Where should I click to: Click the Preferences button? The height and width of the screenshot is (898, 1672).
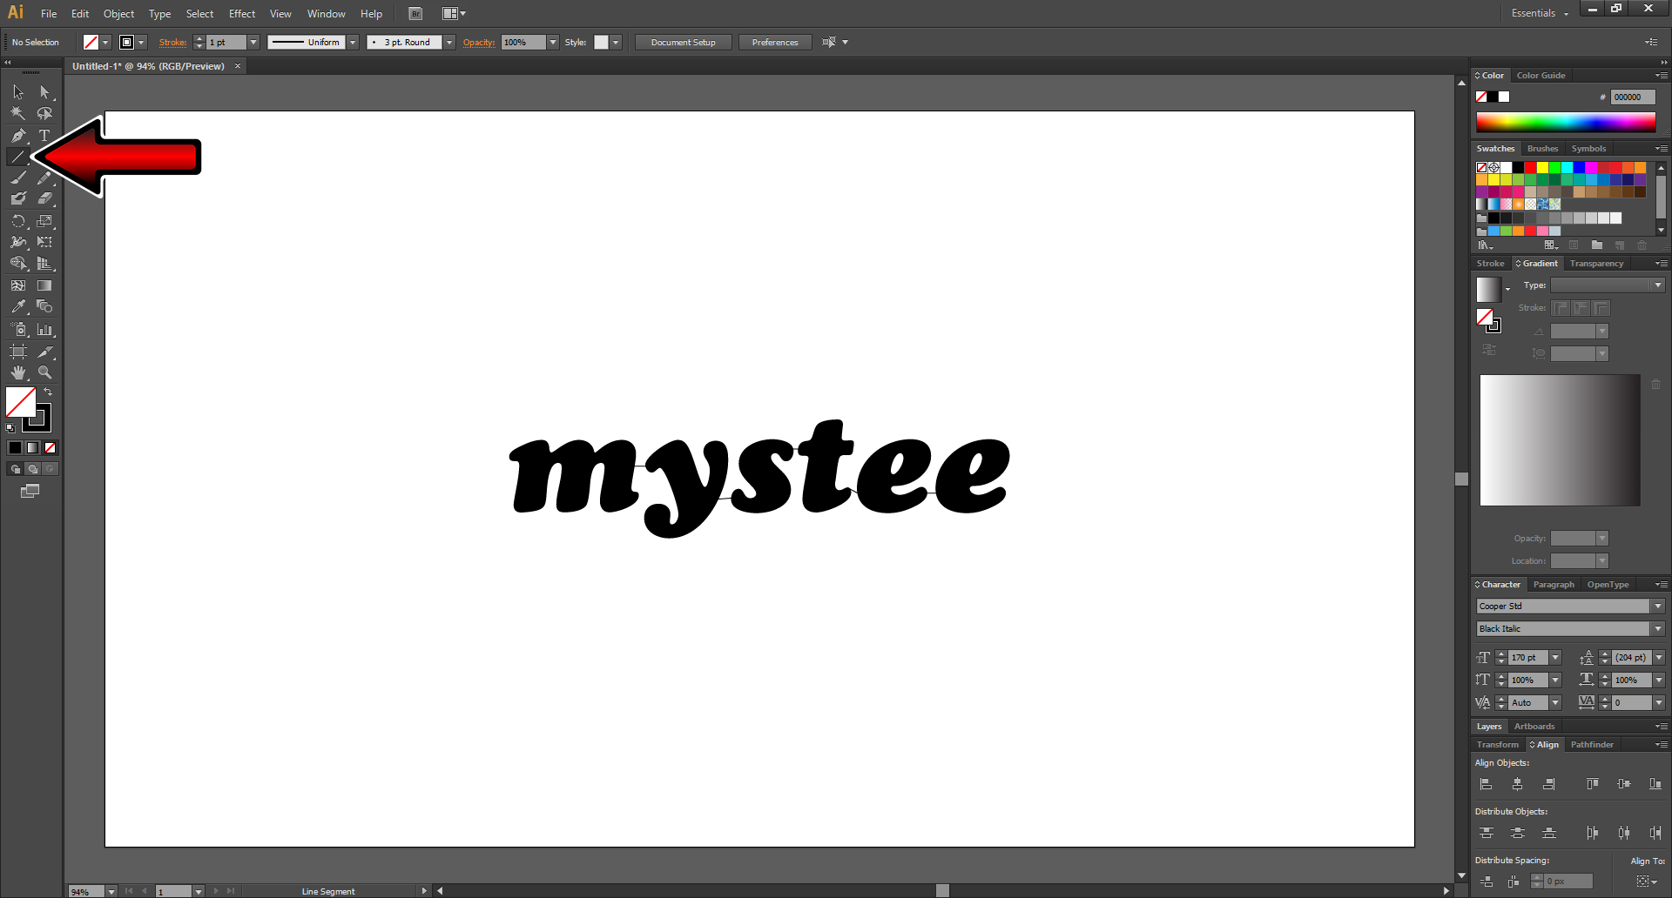[775, 43]
